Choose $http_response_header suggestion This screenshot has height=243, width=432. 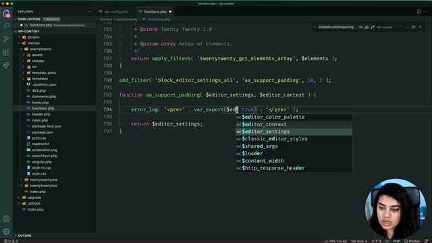click(294, 168)
